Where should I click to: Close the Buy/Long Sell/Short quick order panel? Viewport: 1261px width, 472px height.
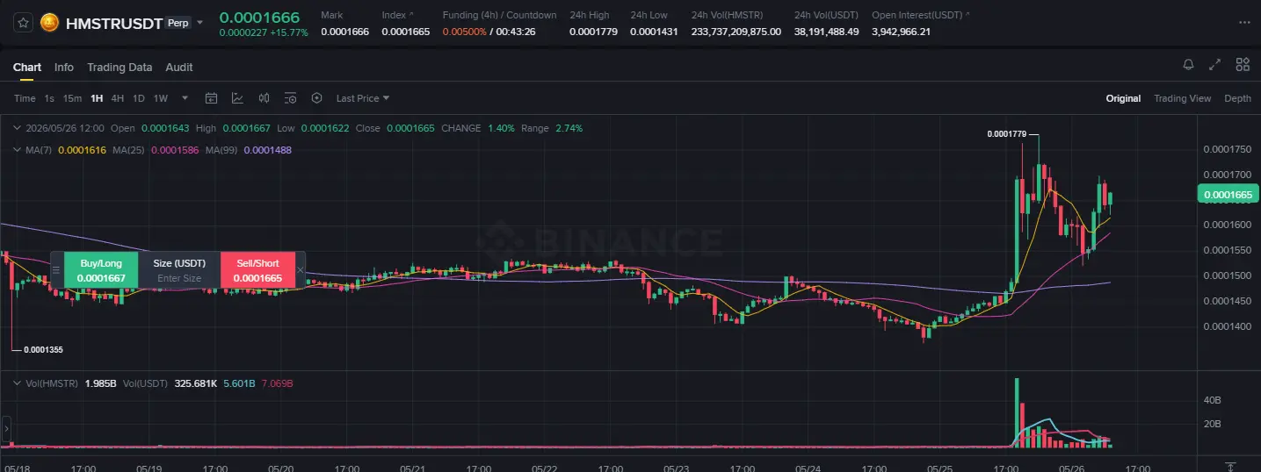coord(301,270)
